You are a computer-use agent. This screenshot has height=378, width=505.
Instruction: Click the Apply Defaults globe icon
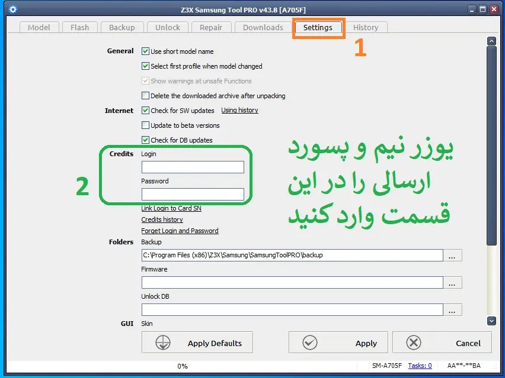tap(163, 343)
